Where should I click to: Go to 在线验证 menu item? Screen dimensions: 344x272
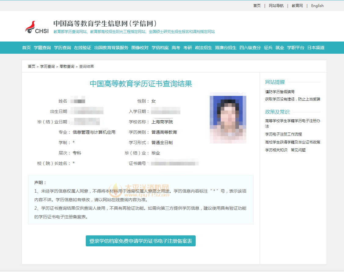point(82,48)
